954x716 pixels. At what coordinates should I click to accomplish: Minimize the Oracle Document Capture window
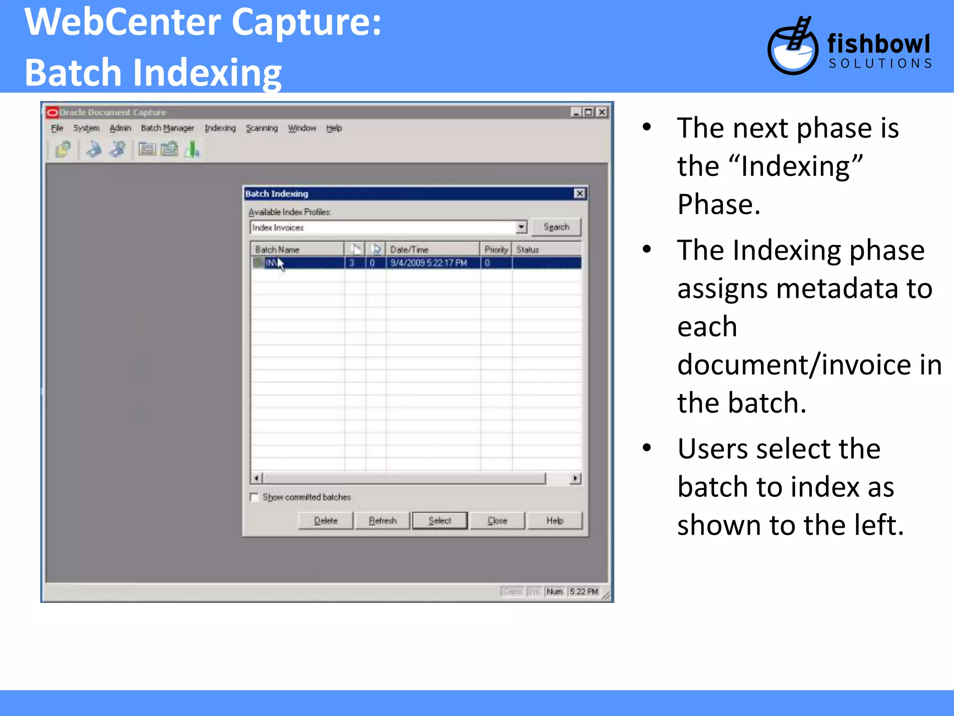click(576, 112)
